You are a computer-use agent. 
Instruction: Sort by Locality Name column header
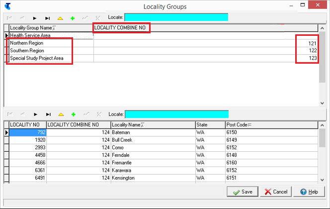pos(153,125)
